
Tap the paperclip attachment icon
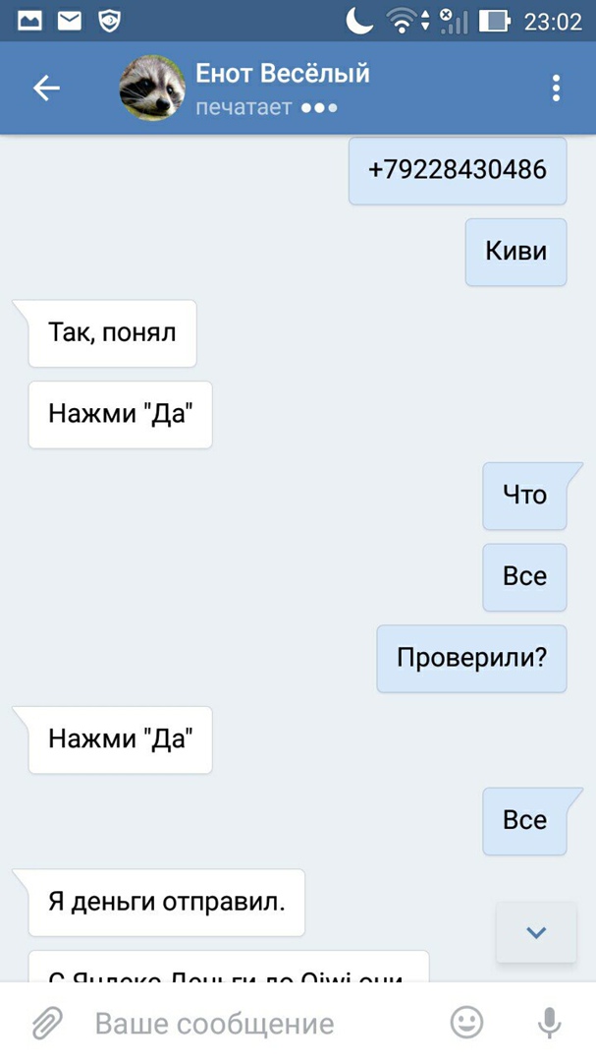(x=47, y=1023)
